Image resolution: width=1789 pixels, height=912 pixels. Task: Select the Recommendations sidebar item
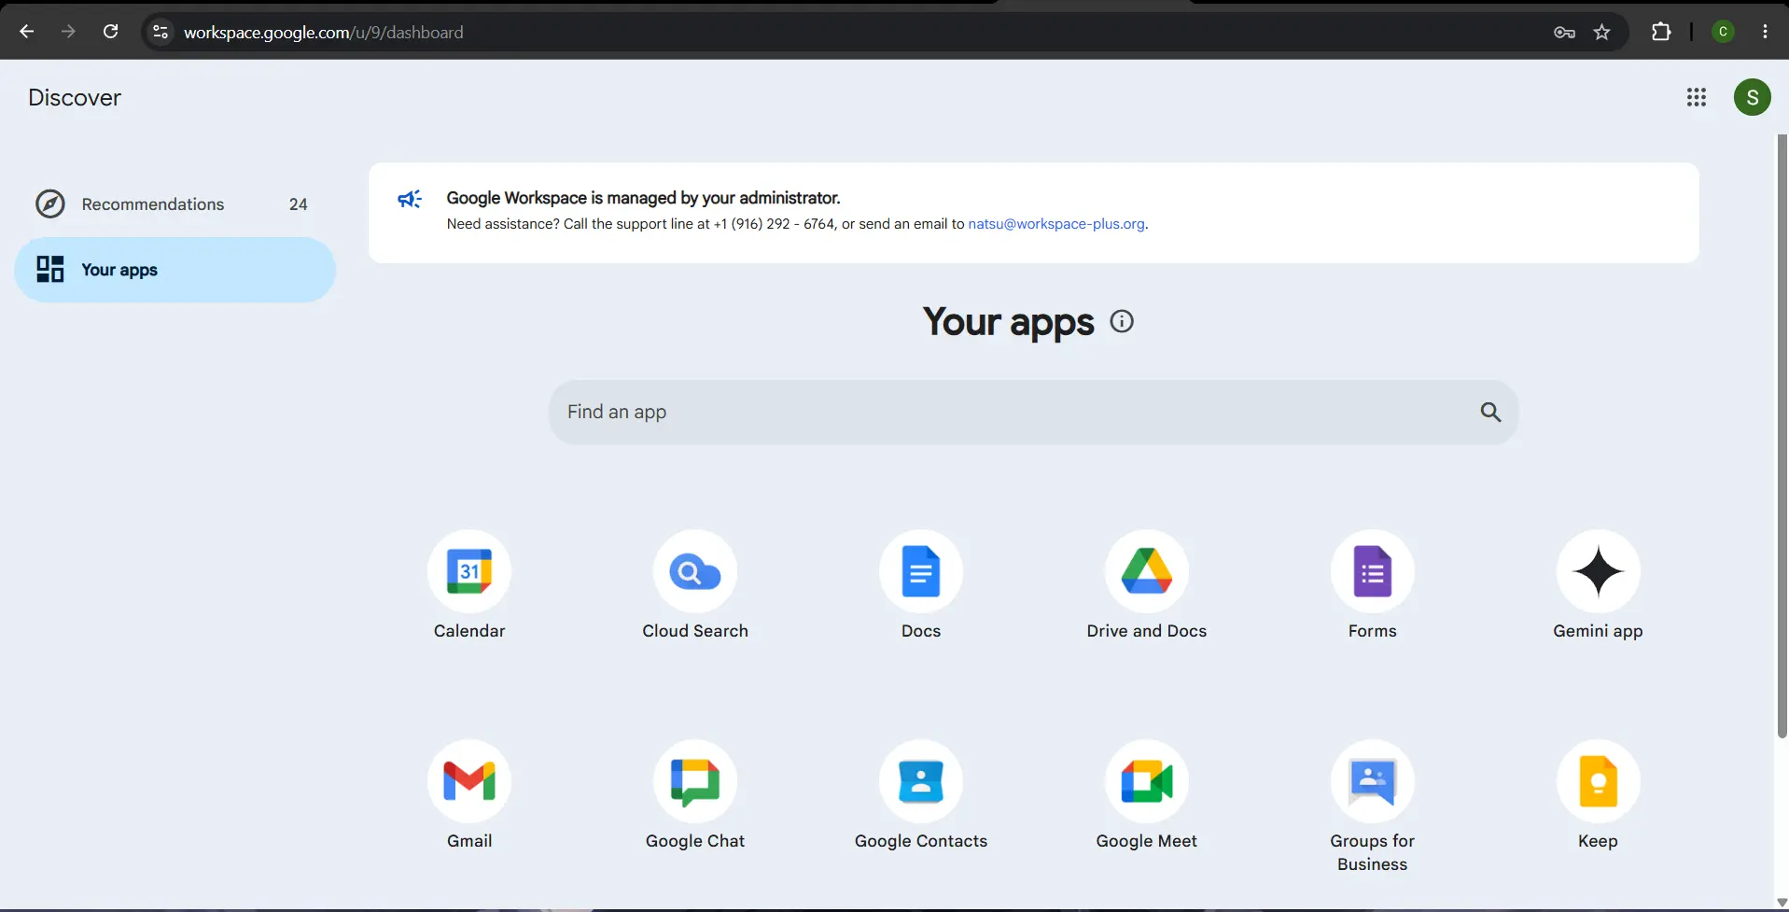click(175, 203)
